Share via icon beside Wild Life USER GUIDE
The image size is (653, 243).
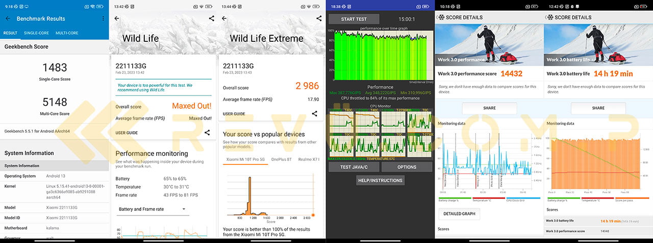point(207,132)
